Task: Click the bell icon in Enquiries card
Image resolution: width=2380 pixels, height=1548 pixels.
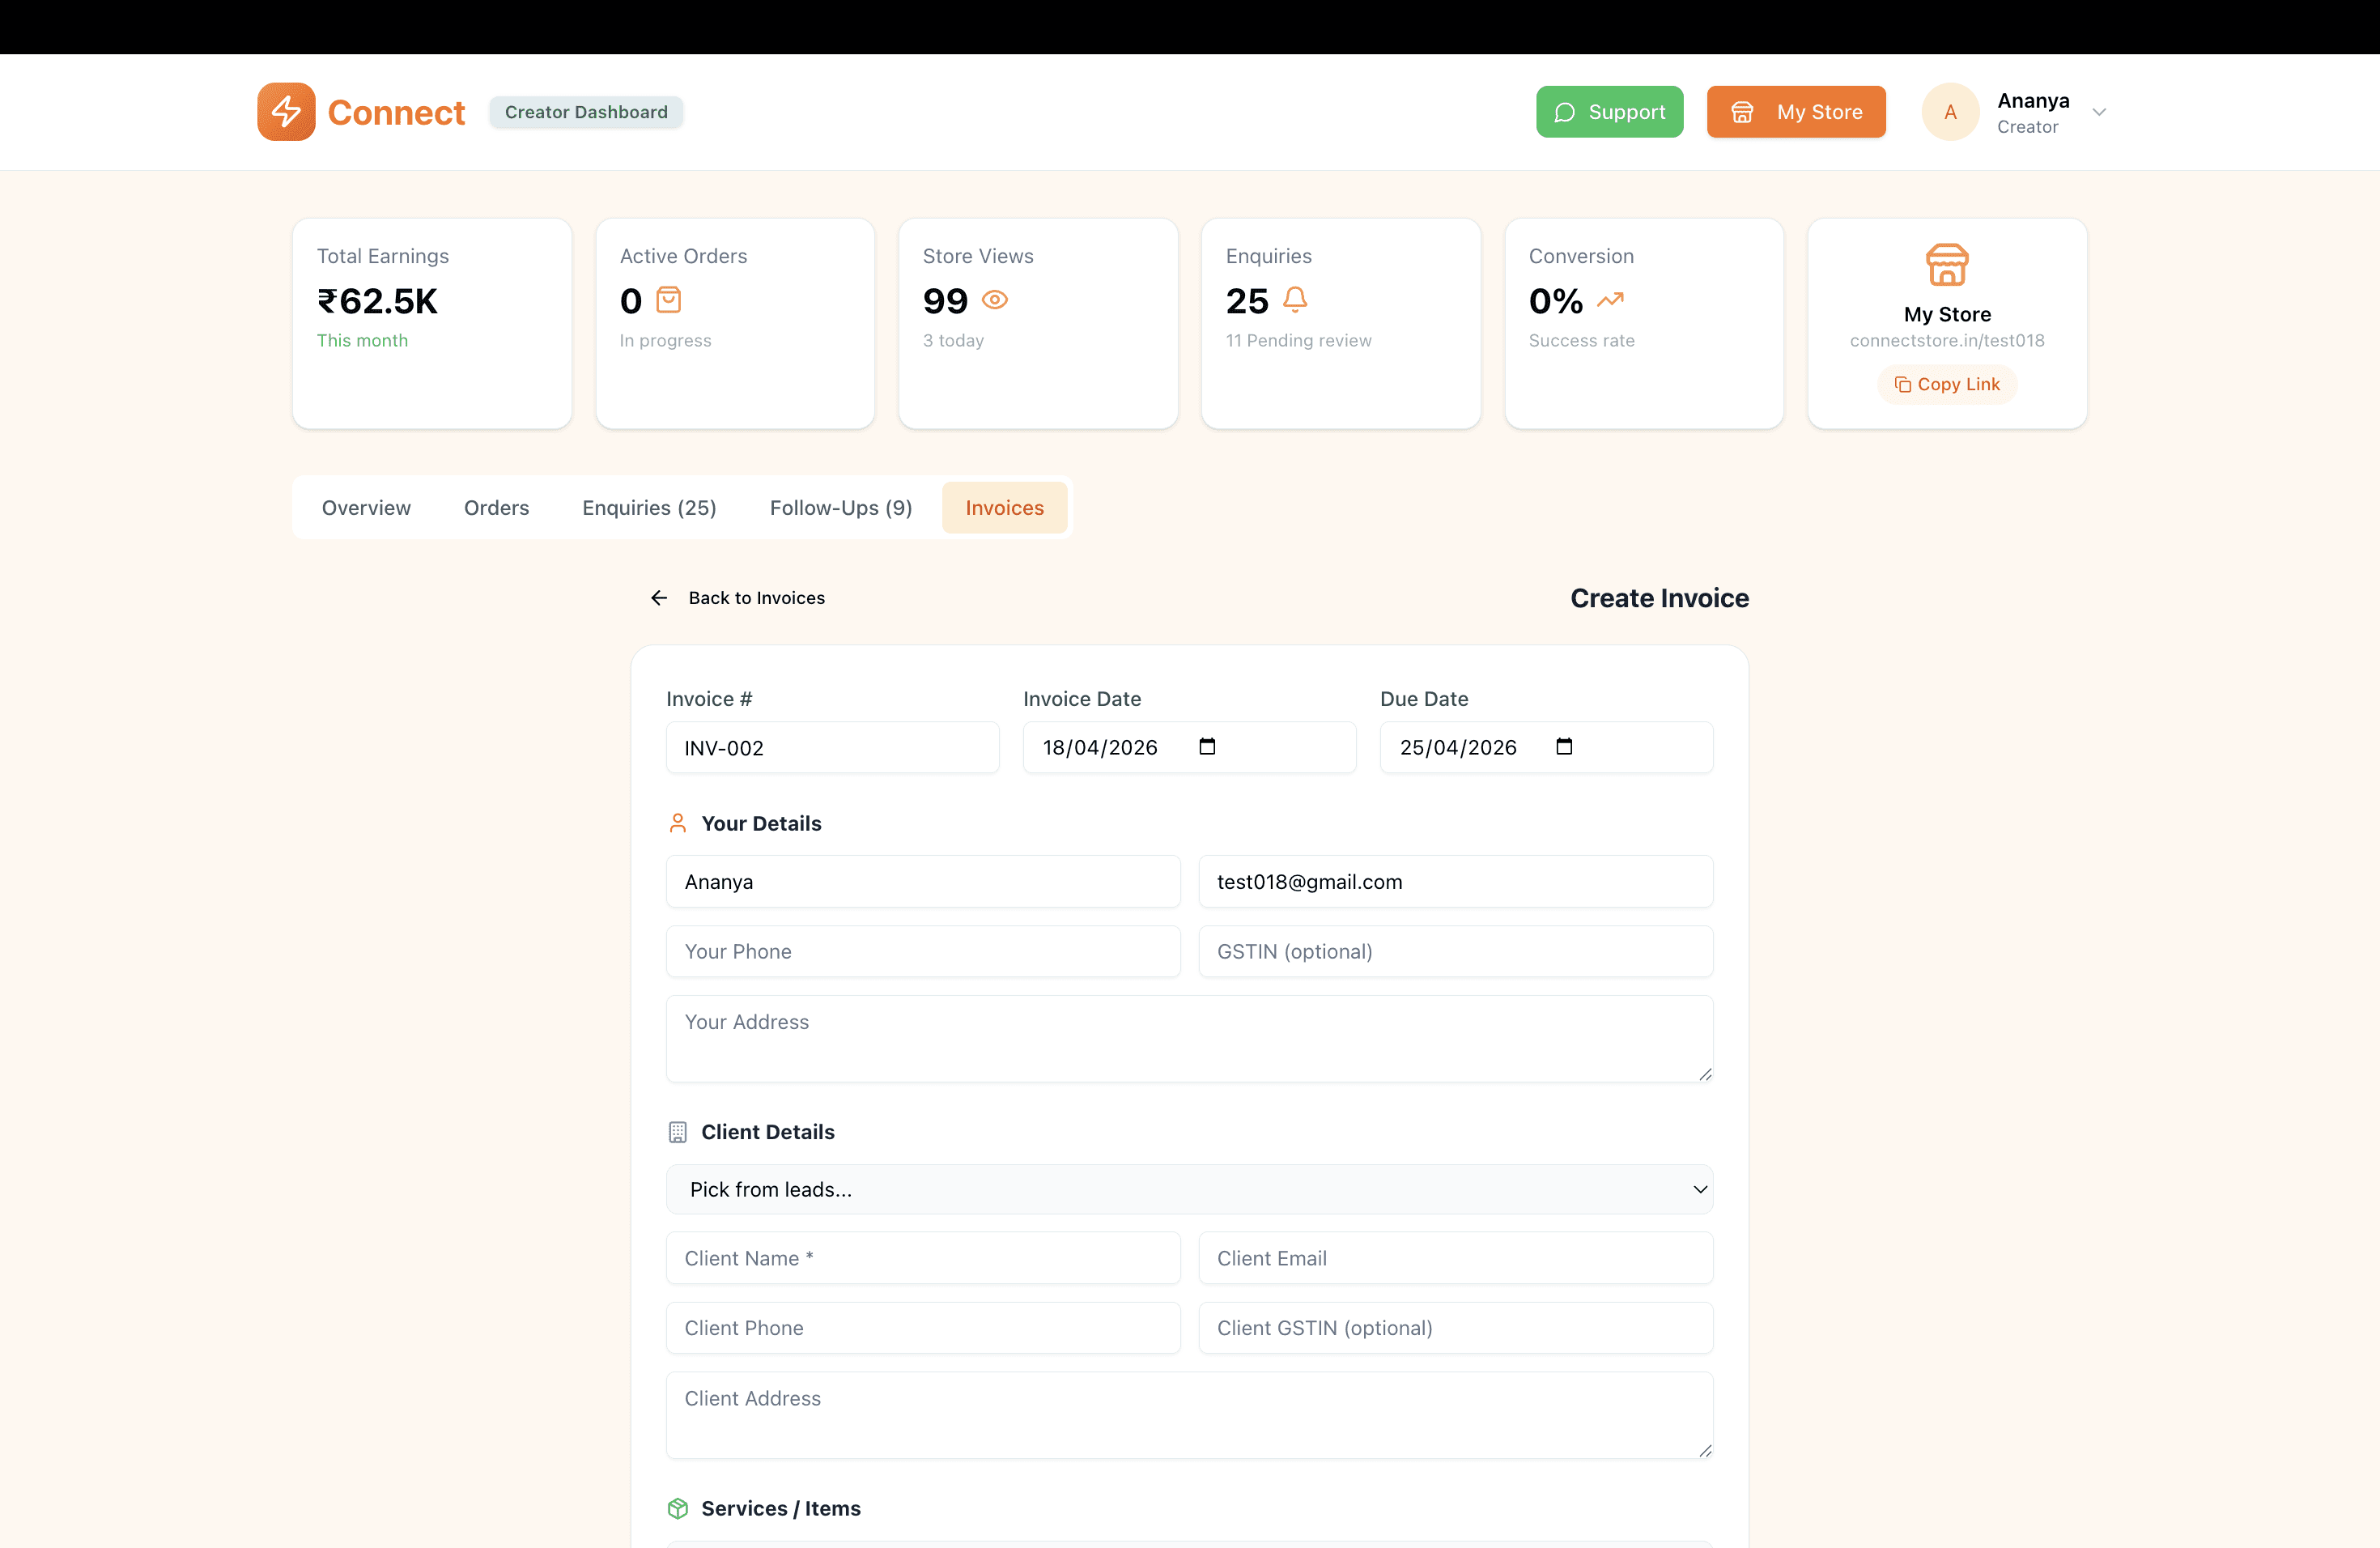Action: (1295, 300)
